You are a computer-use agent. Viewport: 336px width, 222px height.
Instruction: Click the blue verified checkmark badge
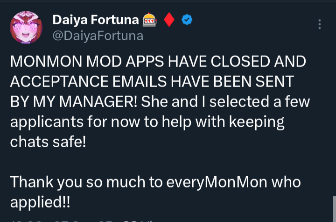pos(186,20)
